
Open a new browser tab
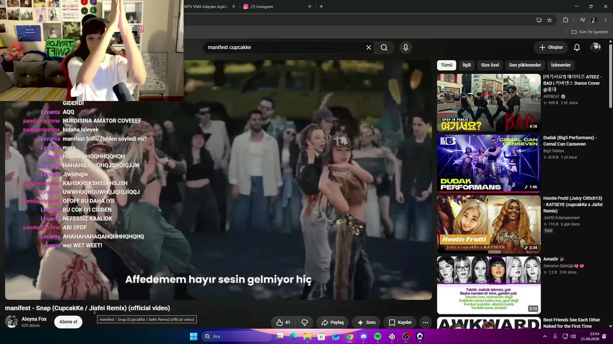coord(321,7)
